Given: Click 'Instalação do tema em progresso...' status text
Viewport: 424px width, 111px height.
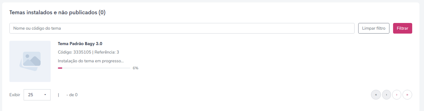Looking at the screenshot, I should [x=91, y=61].
